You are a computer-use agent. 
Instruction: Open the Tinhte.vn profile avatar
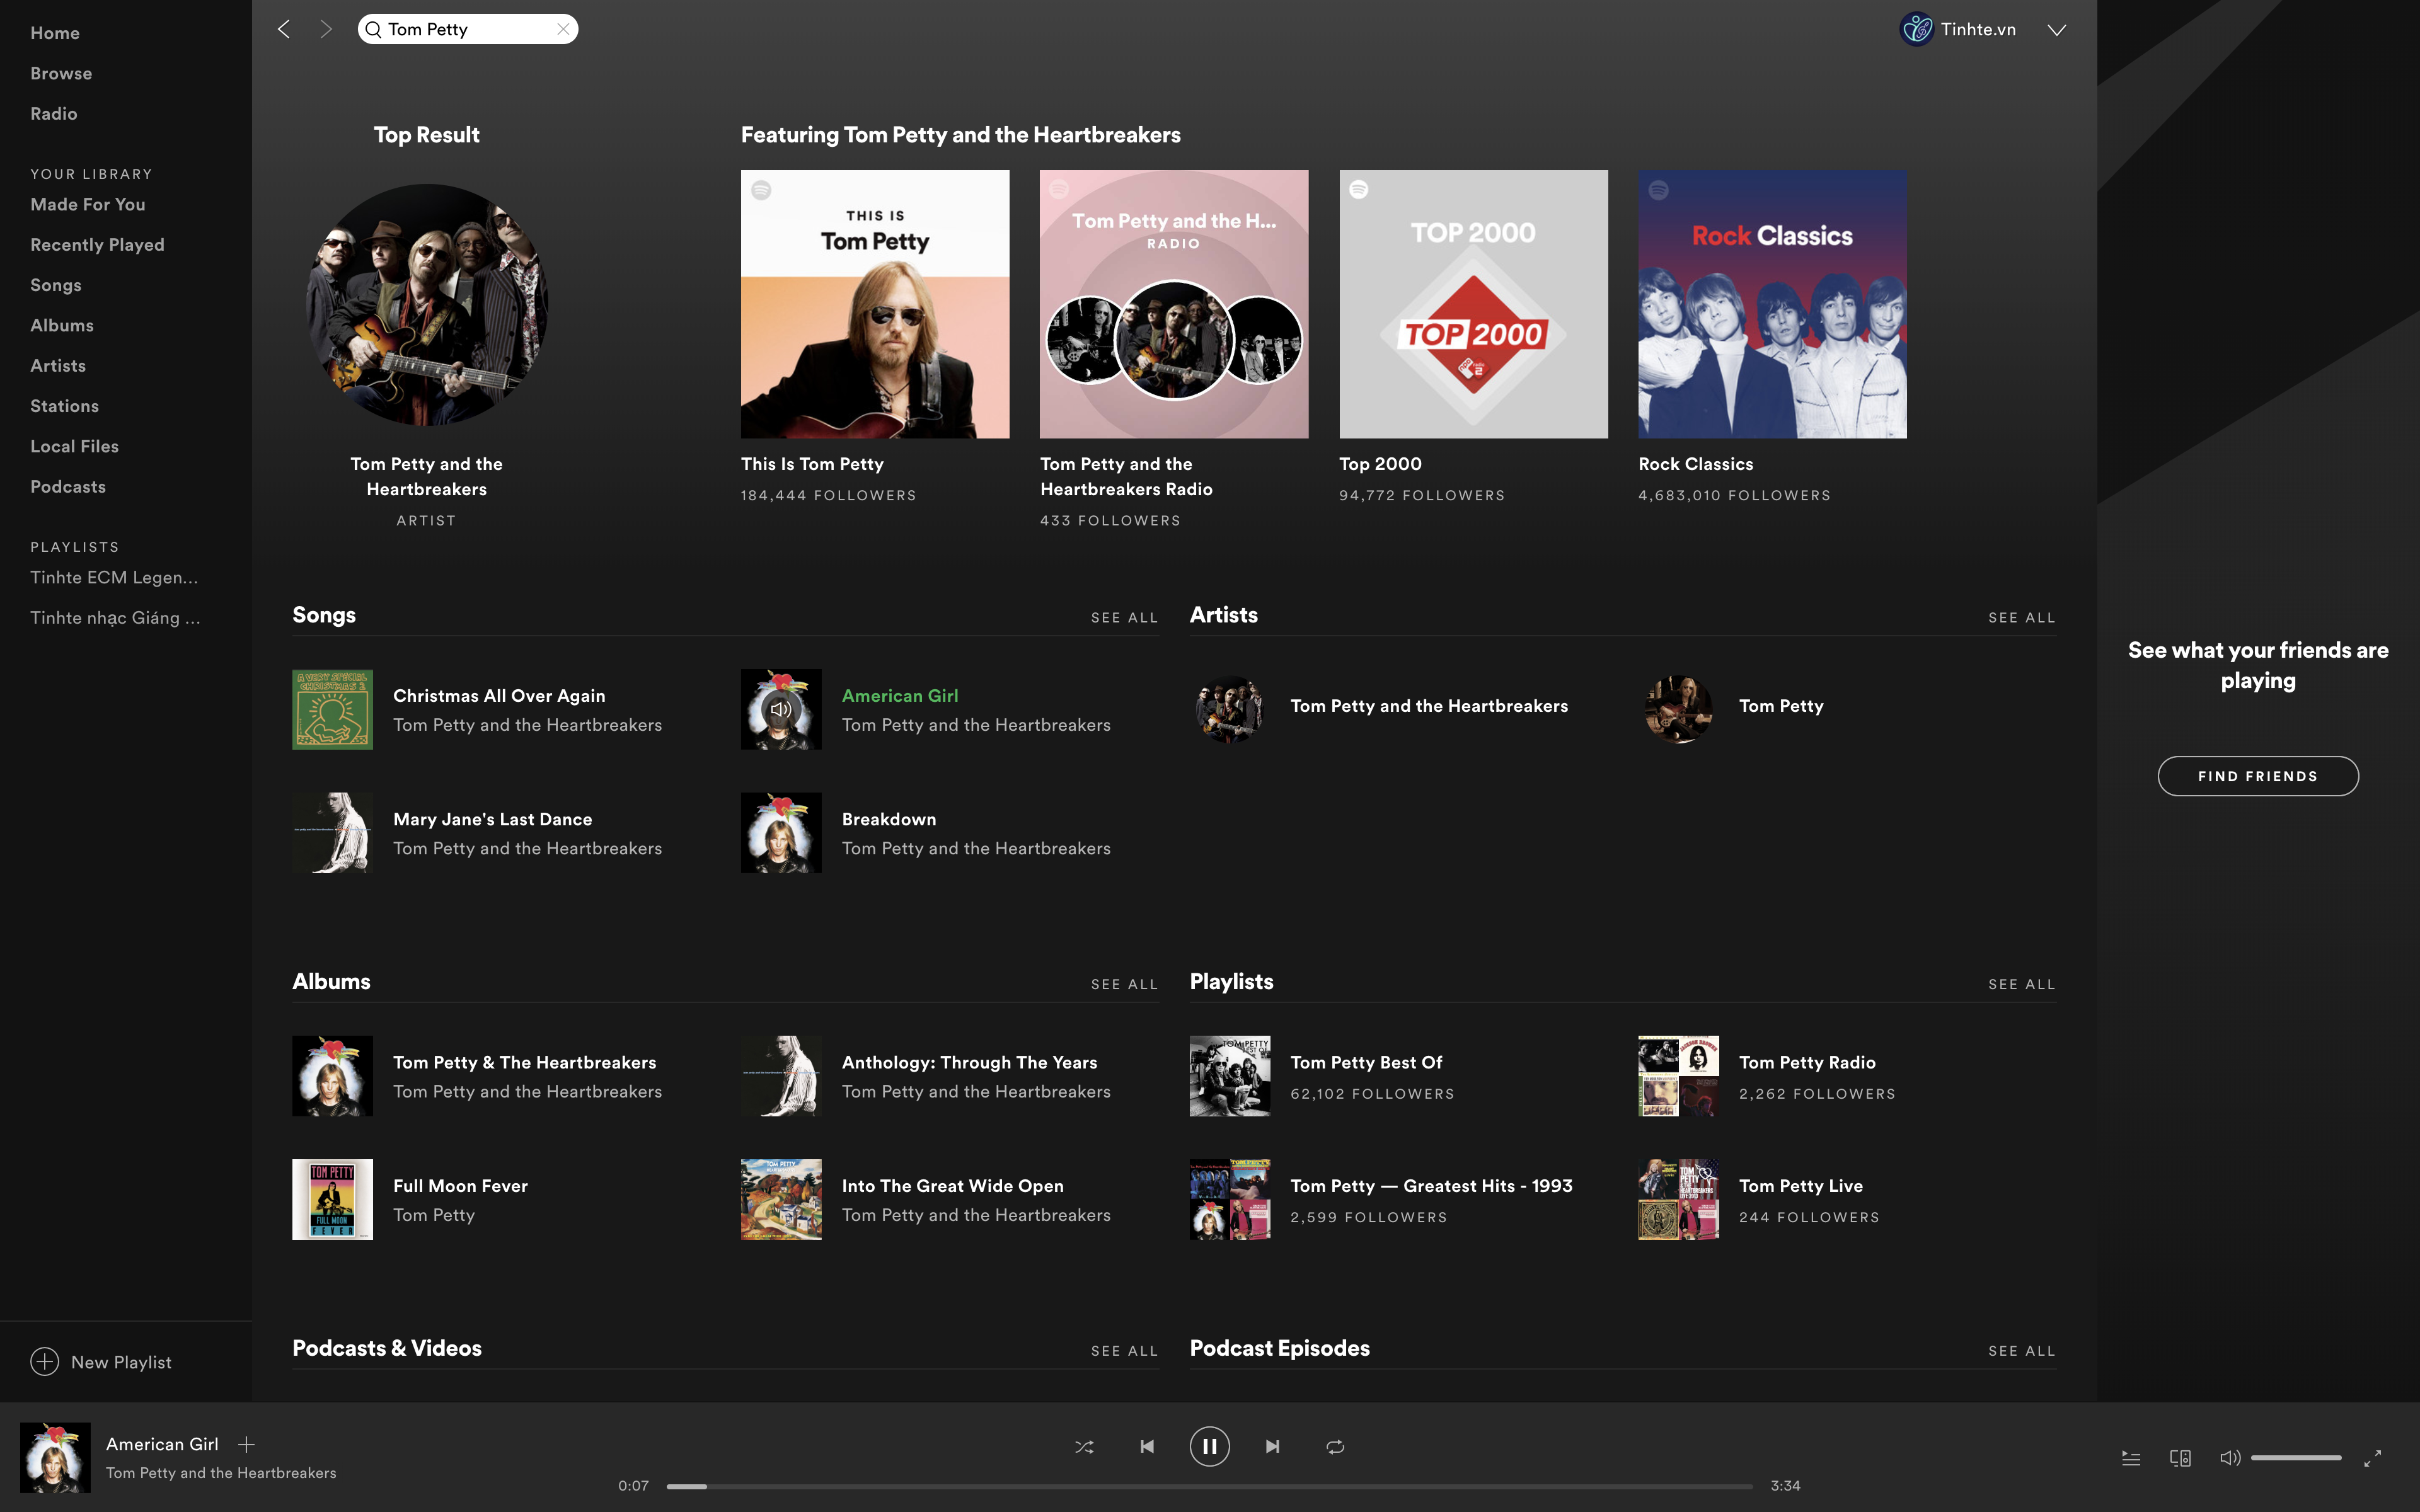1916,29
